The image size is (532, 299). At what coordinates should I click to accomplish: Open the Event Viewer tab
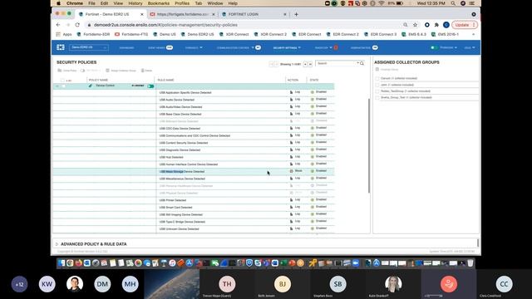[160, 48]
